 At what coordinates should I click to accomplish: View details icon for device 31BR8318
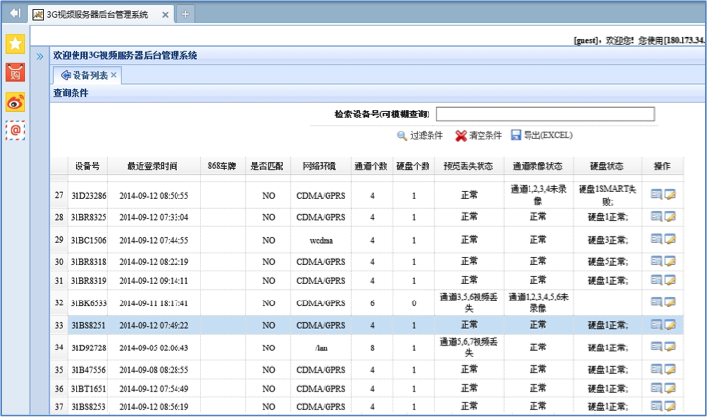tap(657, 261)
